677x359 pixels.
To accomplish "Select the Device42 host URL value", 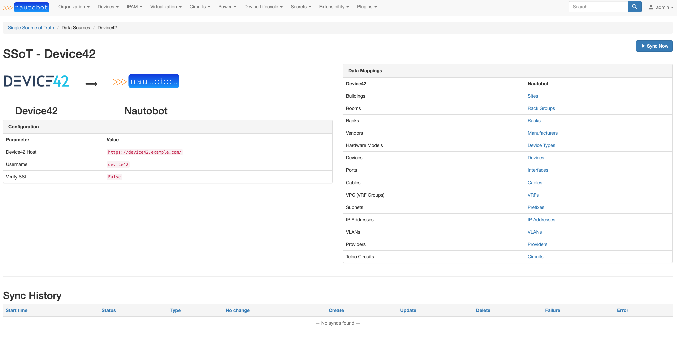I will click(145, 152).
